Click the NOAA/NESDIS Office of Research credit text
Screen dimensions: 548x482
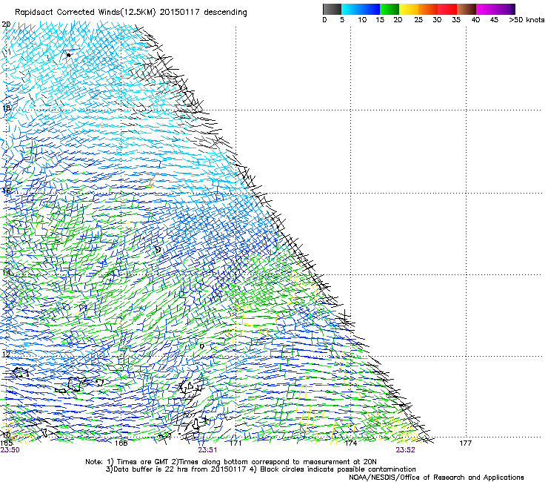click(436, 478)
